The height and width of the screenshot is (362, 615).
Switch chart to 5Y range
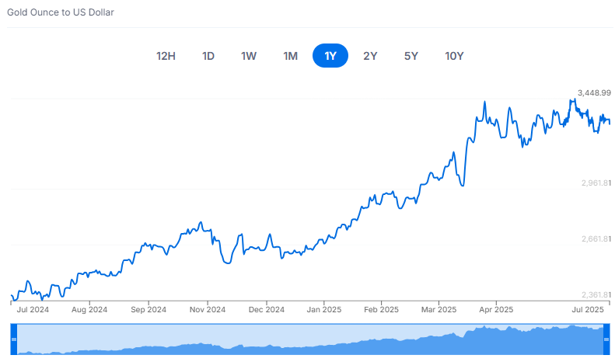click(x=411, y=56)
